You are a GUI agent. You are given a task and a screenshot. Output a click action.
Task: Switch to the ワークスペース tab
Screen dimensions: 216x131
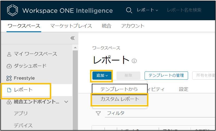(24, 26)
